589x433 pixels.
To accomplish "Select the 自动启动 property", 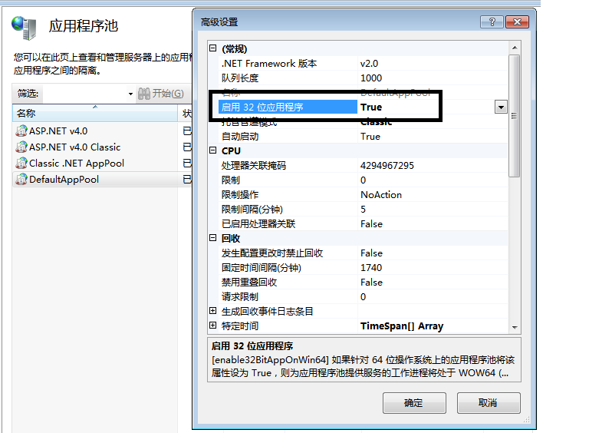I will pyautogui.click(x=239, y=137).
